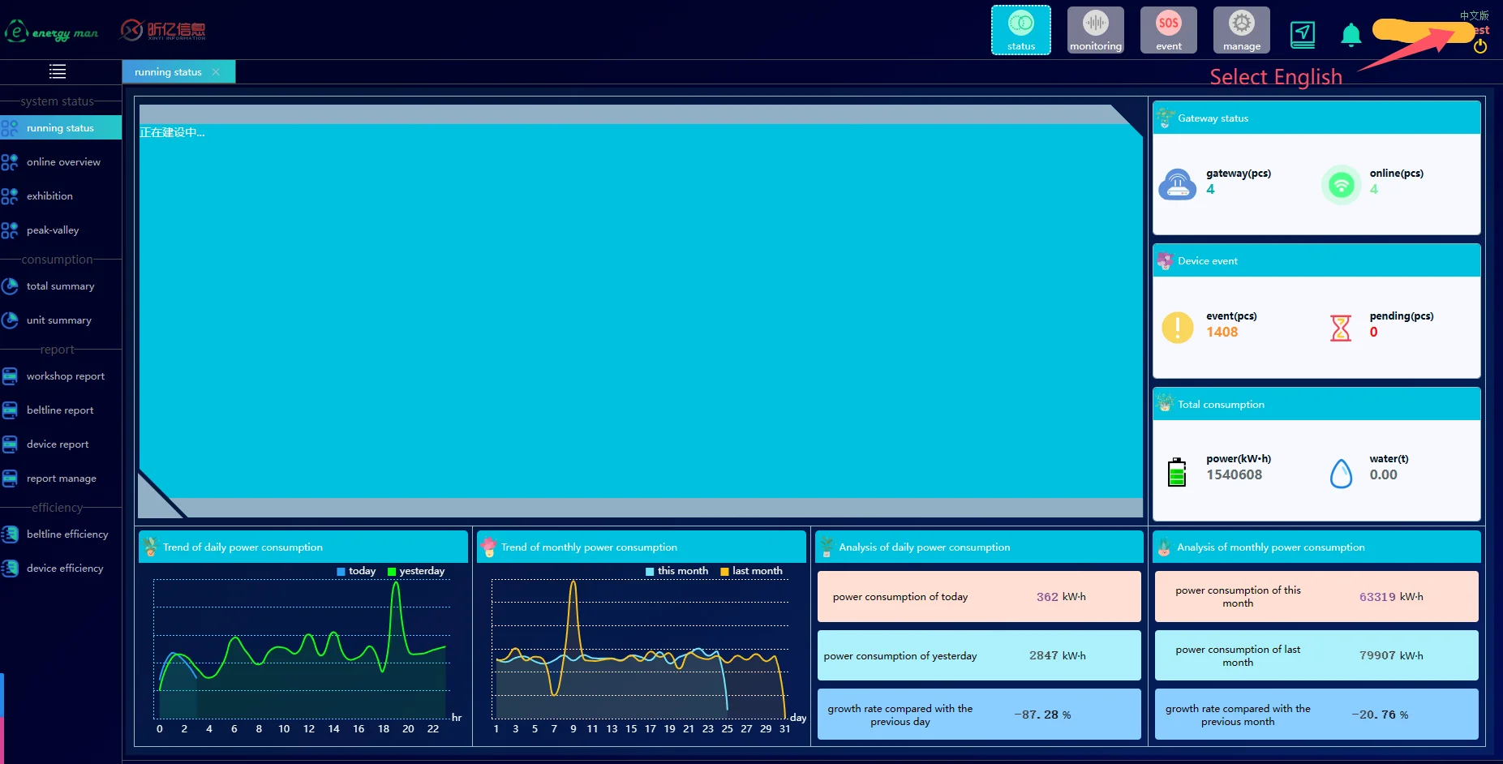
Task: Select the running status tab
Action: click(x=168, y=72)
